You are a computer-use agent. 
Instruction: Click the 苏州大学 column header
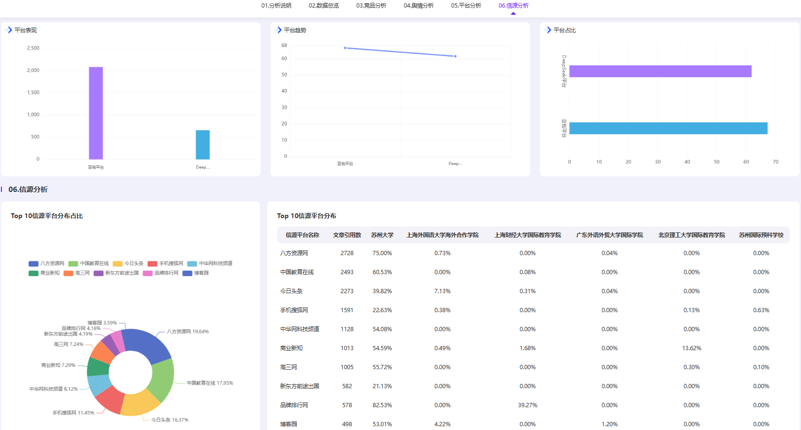pos(382,235)
